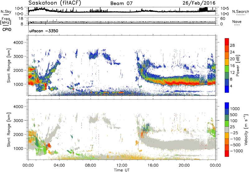Click the "12:00" time axis tick

tap(122, 165)
